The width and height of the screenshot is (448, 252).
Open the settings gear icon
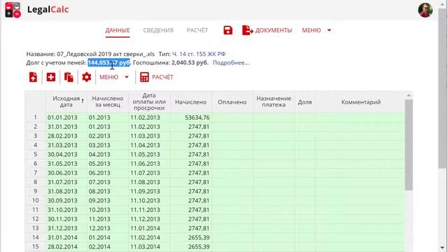click(87, 77)
